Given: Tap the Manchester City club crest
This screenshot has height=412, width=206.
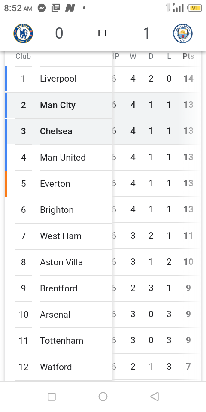Looking at the screenshot, I should click(183, 33).
